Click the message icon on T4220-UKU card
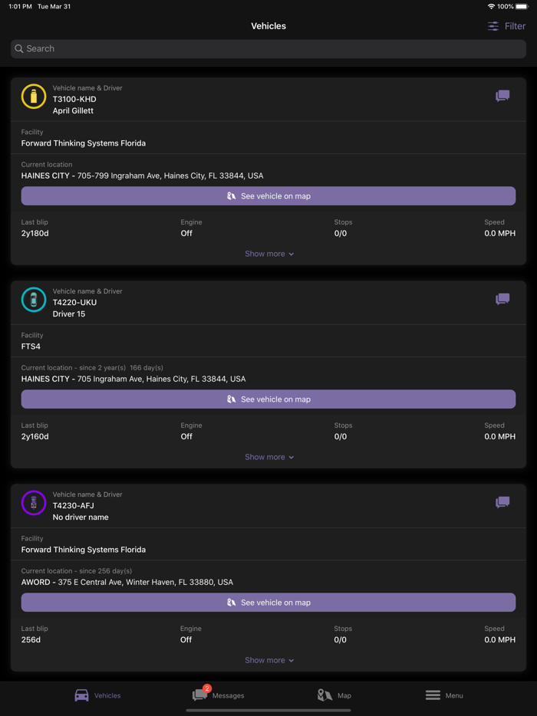The image size is (537, 716). tap(502, 299)
